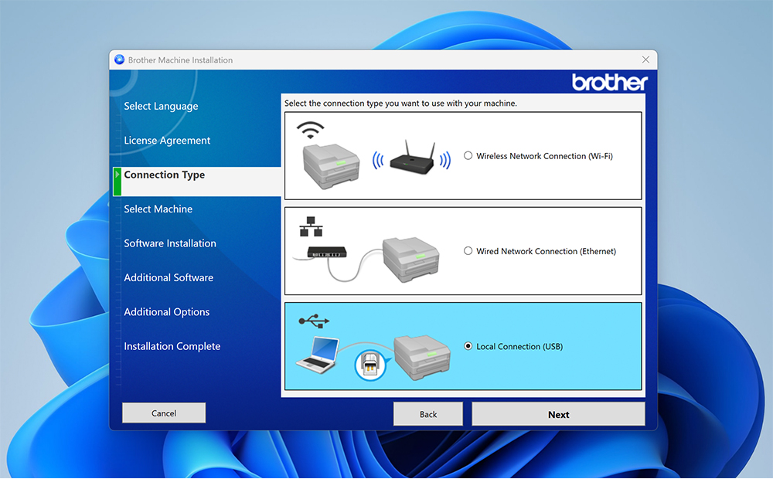Open the Software Installation step
Screen dimensions: 773x479
coord(170,243)
